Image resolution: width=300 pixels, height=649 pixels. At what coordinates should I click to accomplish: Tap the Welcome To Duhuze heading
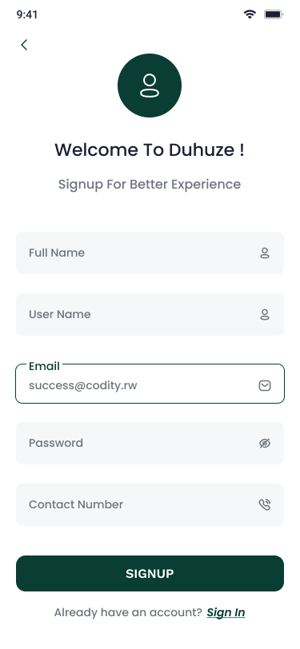point(150,149)
